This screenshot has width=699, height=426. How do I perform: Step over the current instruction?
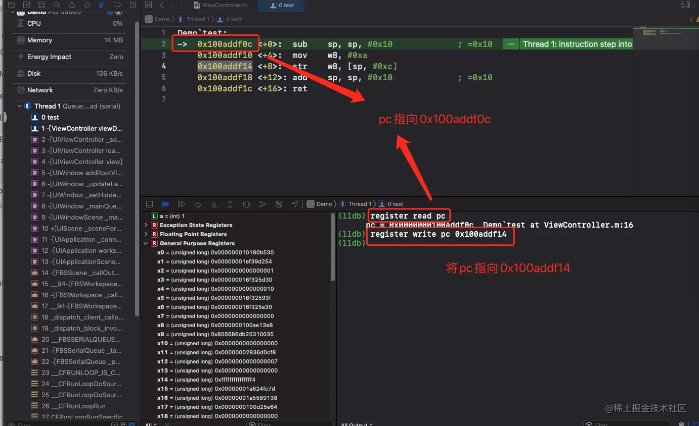point(198,204)
